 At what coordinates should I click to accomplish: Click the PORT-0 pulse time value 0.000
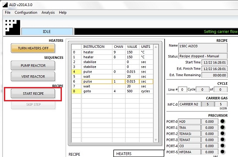(210, 121)
